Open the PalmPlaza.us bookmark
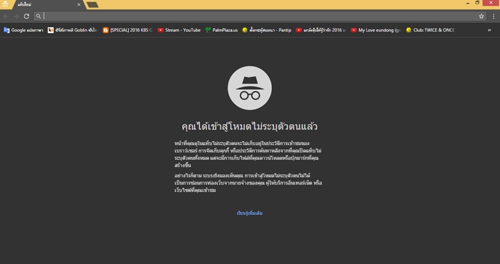Screen dimensions: 500x264 click(x=221, y=30)
